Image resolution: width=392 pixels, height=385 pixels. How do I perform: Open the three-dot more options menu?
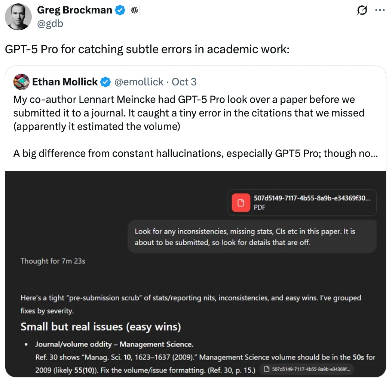380,10
